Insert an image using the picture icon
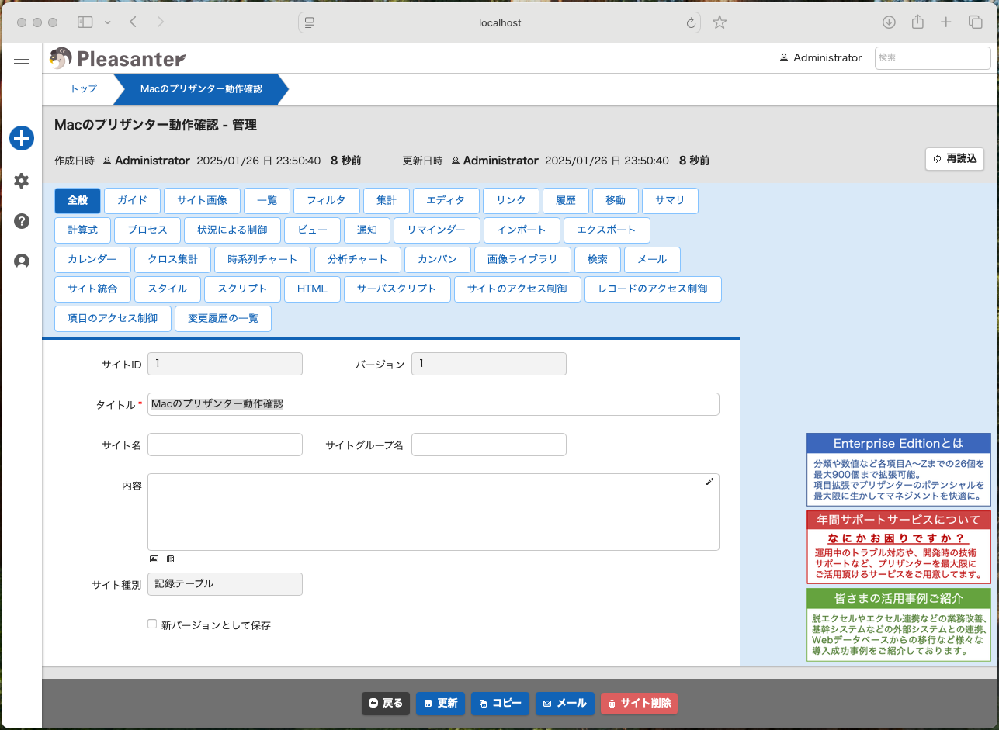Screen dimensions: 999x730 click(154, 559)
